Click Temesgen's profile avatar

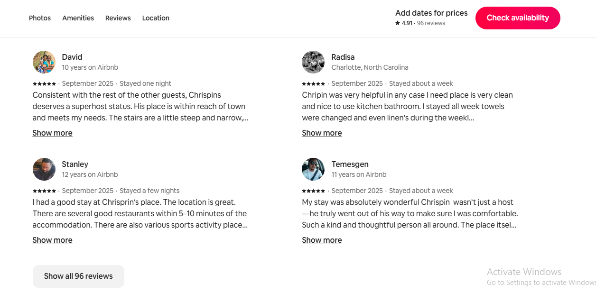pos(313,169)
